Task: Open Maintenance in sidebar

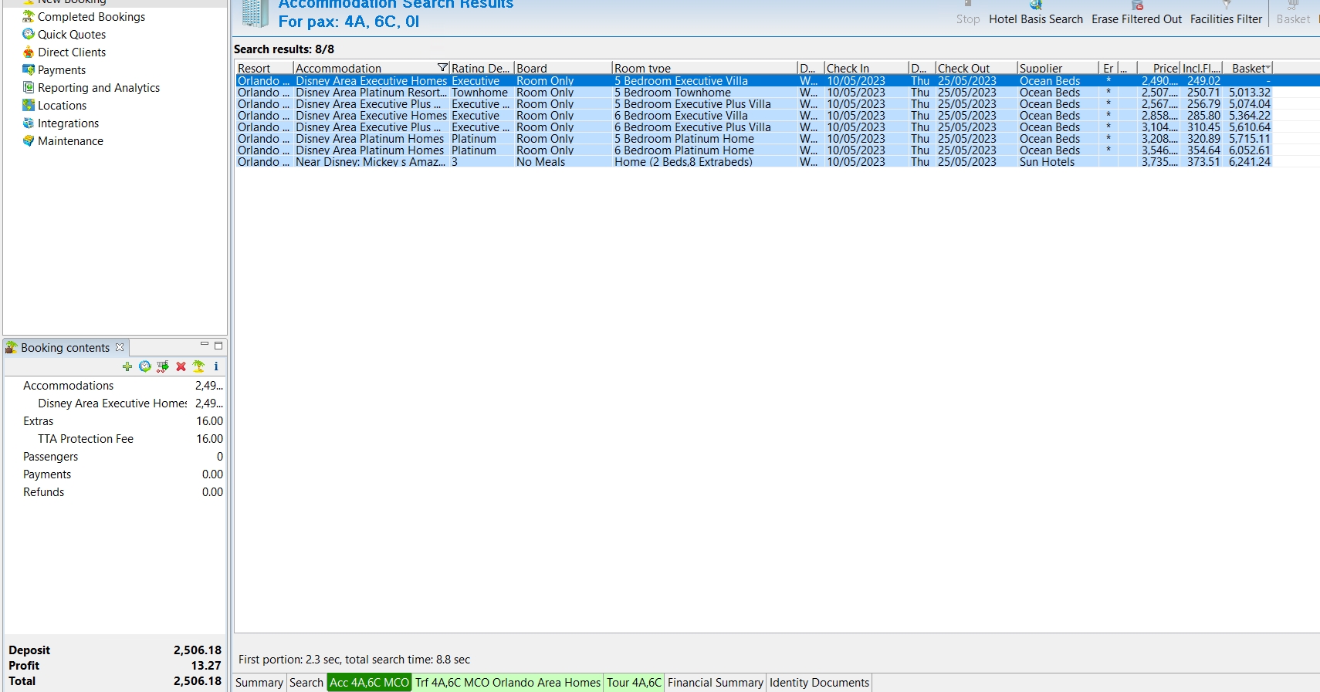Action: point(70,140)
